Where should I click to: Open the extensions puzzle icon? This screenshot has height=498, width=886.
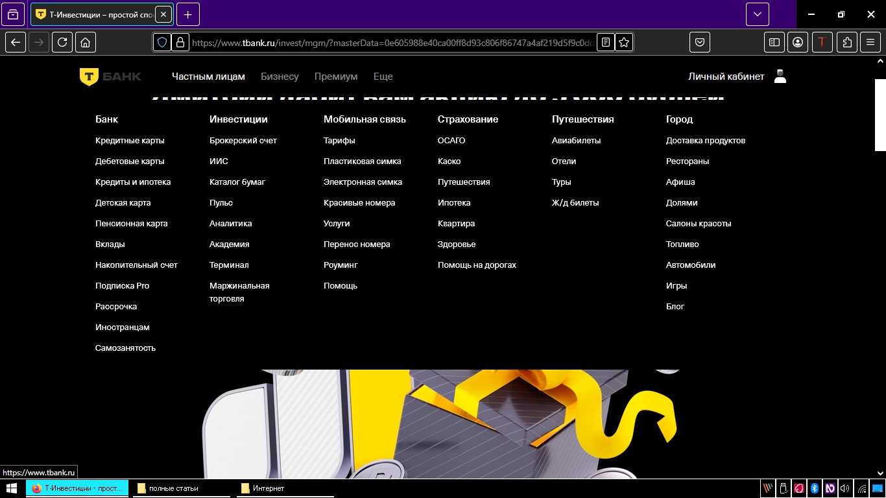(x=847, y=42)
